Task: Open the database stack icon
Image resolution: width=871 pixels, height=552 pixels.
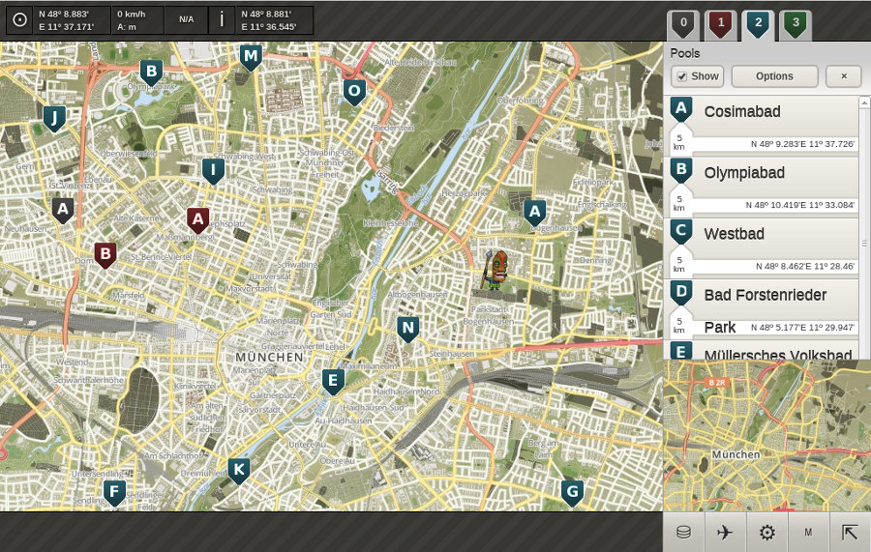Action: coord(684,533)
